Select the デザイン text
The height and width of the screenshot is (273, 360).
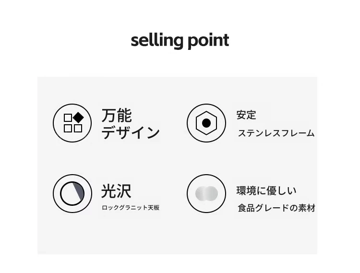[x=131, y=132]
